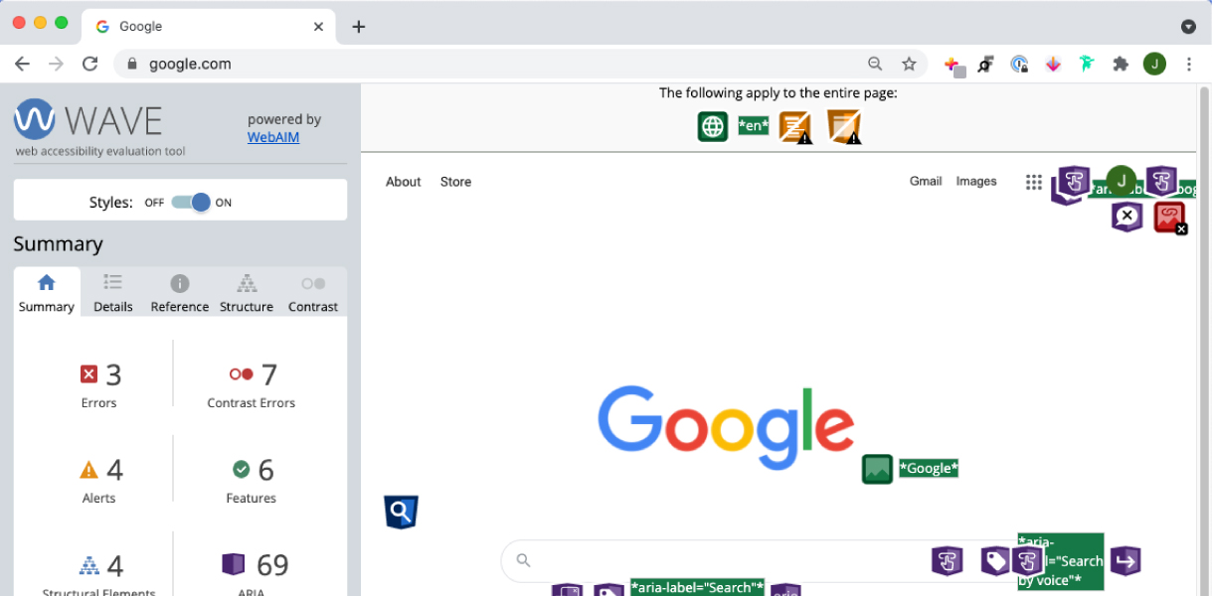The height and width of the screenshot is (596, 1213).
Task: Open the tab search dropdown arrow
Action: 1188,27
